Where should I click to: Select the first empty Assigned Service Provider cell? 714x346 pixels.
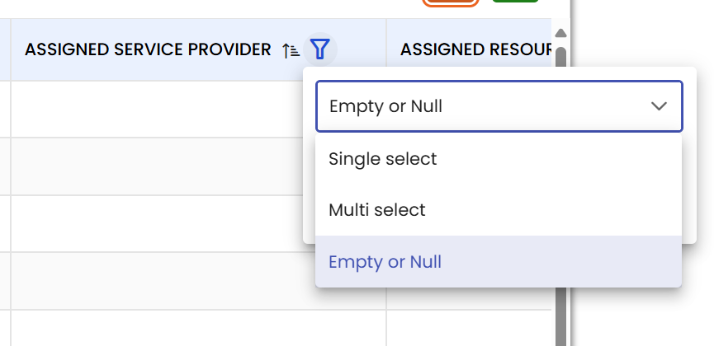pyautogui.click(x=198, y=109)
